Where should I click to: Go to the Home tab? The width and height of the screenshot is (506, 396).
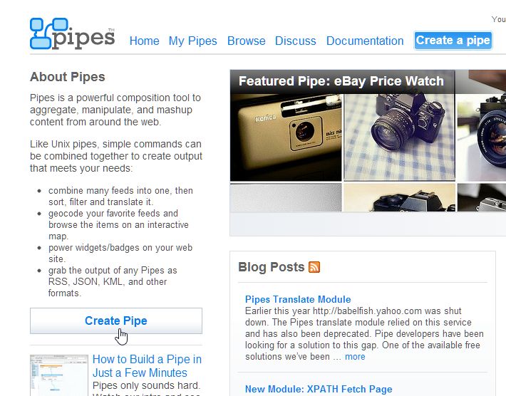point(144,41)
